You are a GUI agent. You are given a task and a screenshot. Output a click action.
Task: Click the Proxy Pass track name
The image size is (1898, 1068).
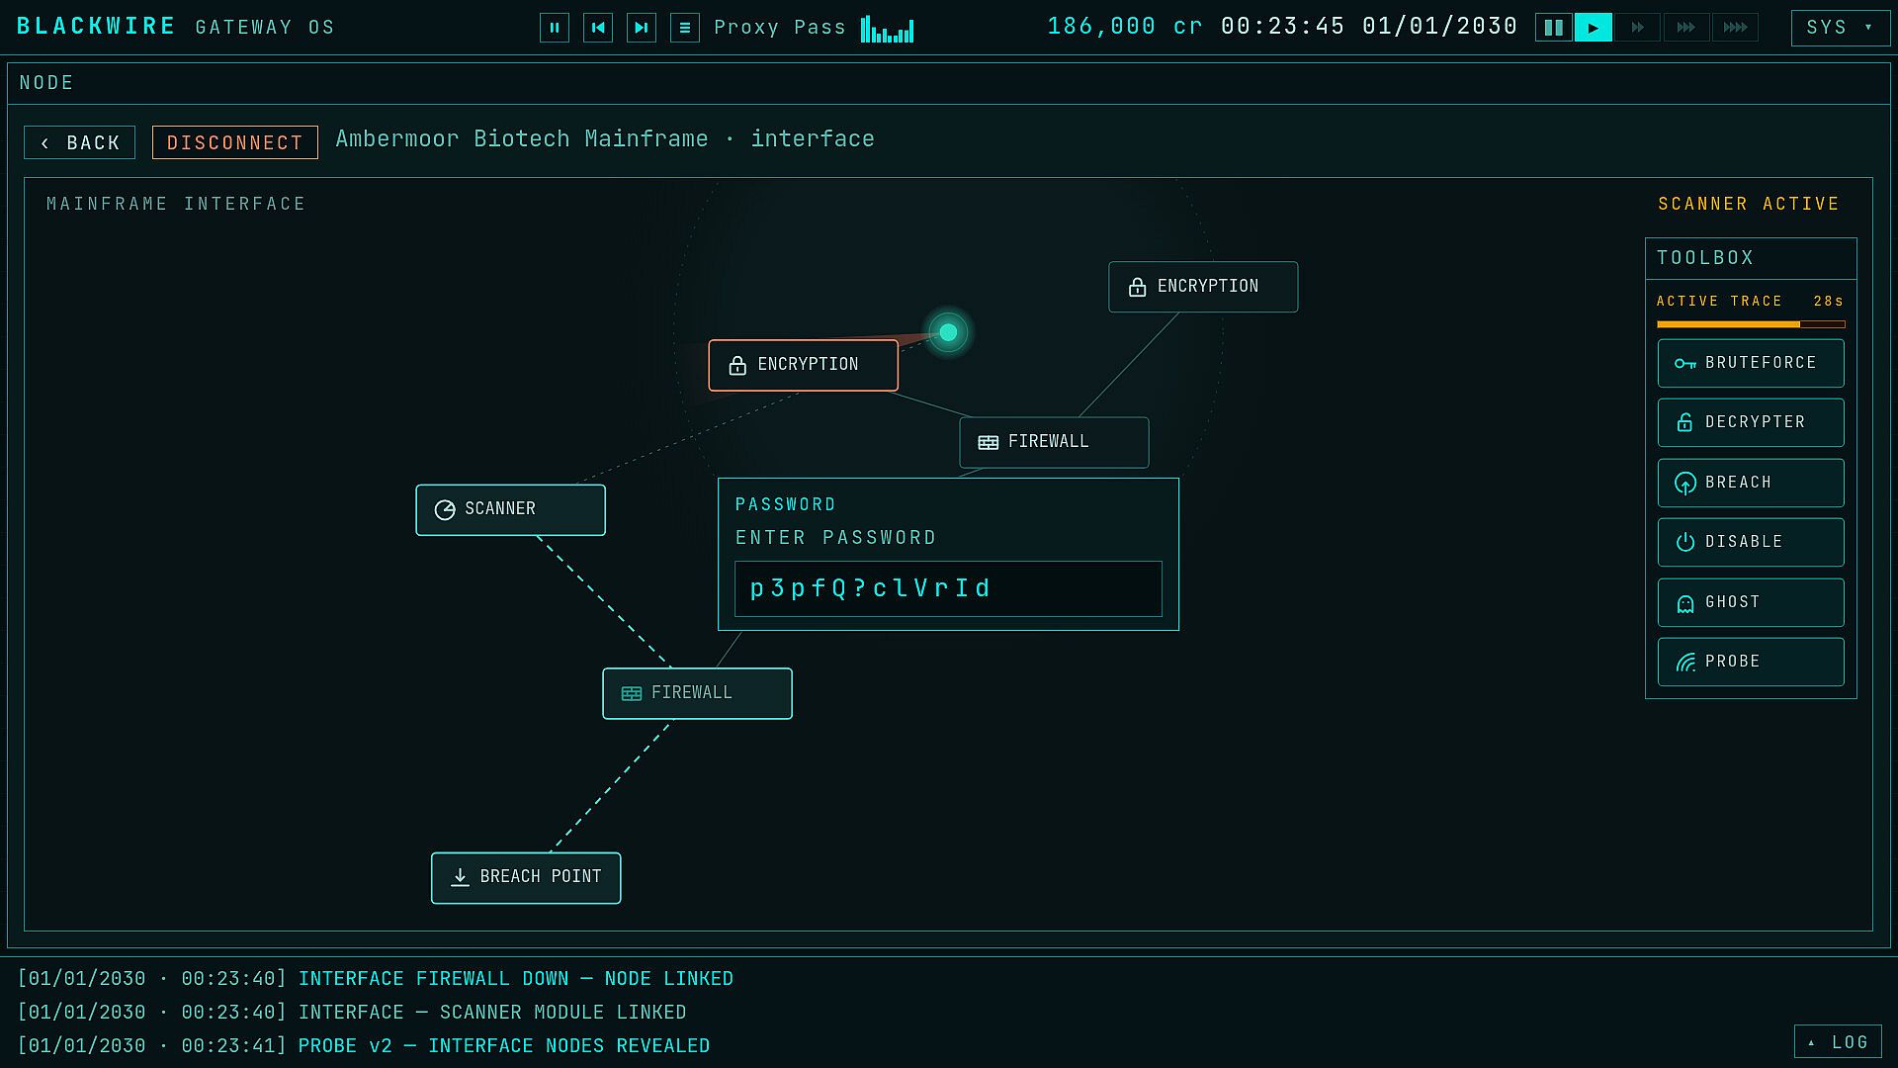[779, 28]
